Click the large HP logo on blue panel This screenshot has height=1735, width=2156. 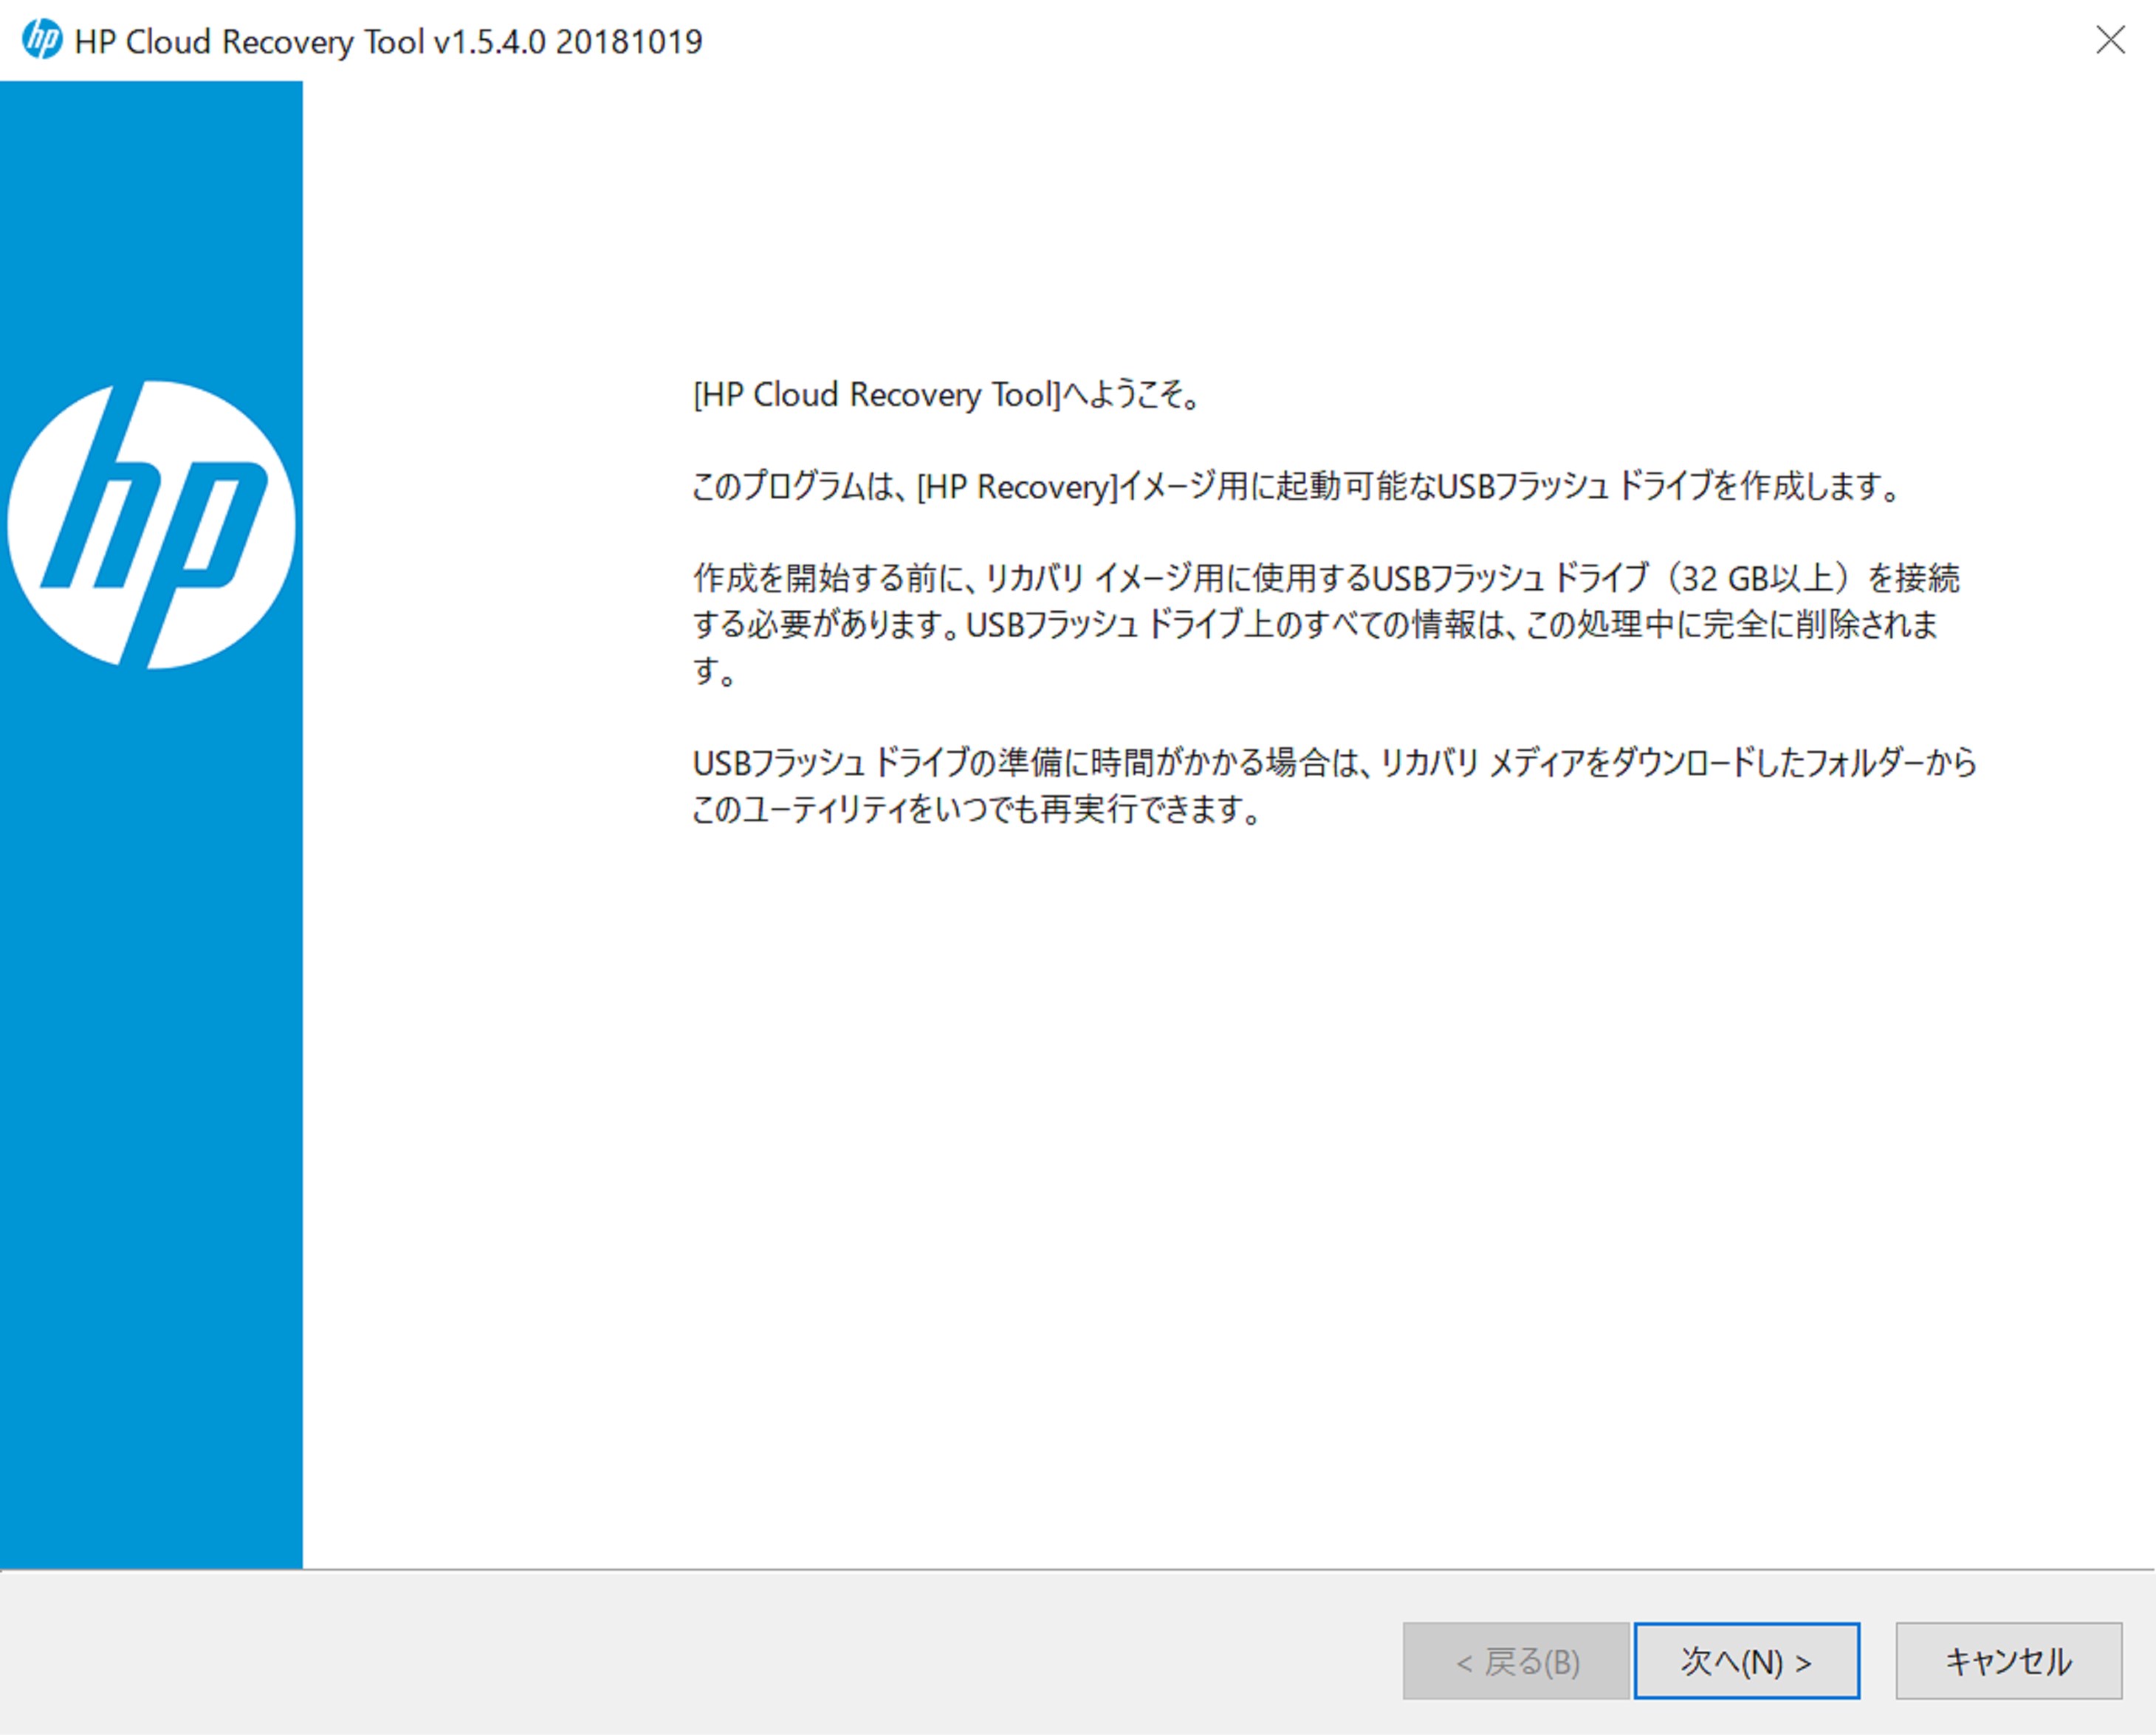151,524
